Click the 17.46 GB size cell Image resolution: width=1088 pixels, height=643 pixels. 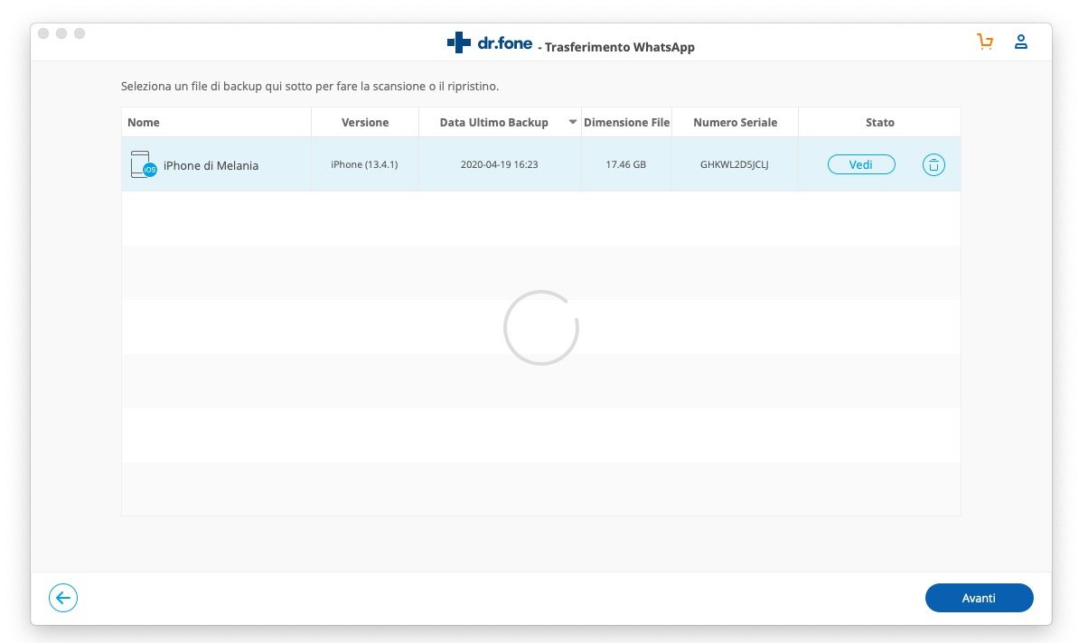626,165
